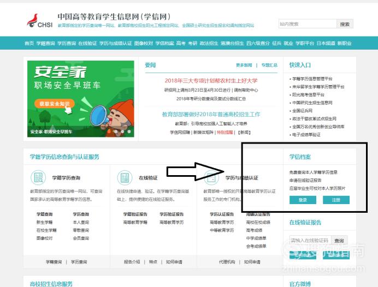Click the 学籍学历查询 card title
The width and height of the screenshot is (378, 287).
(x=66, y=178)
